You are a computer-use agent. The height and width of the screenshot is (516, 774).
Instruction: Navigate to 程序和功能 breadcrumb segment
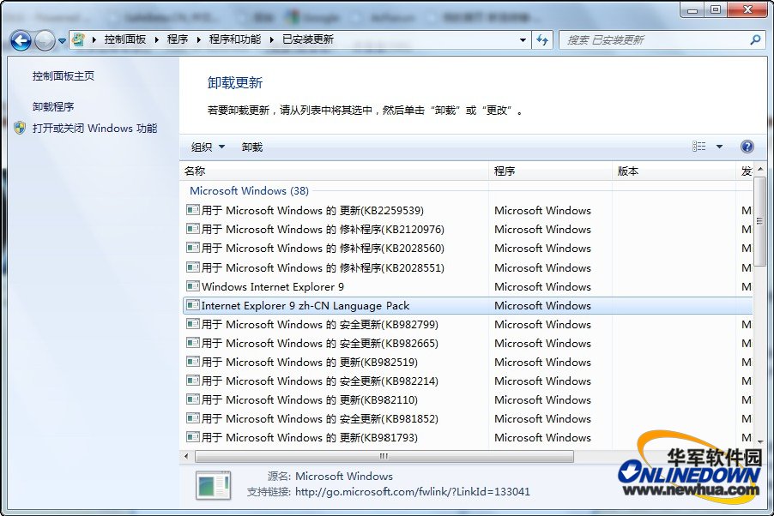tap(235, 39)
